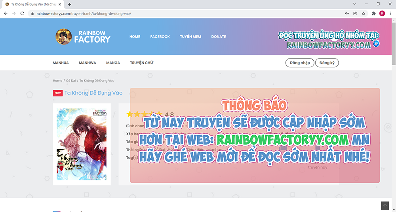The height and width of the screenshot is (212, 396).
Task: Open the Extensions puzzle icon
Action: [x=373, y=13]
